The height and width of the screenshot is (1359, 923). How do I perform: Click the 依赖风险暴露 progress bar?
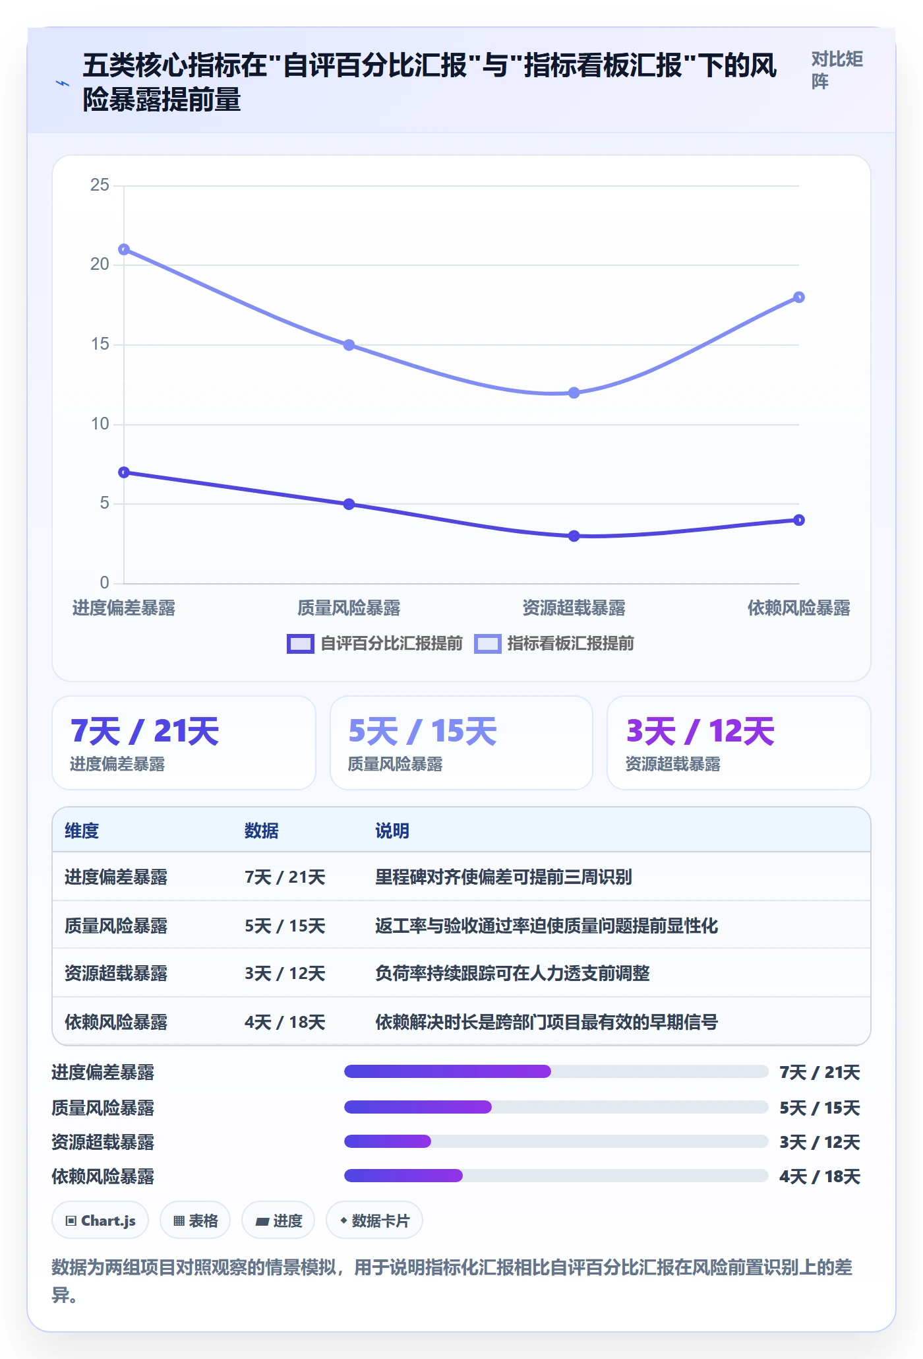(x=556, y=1176)
